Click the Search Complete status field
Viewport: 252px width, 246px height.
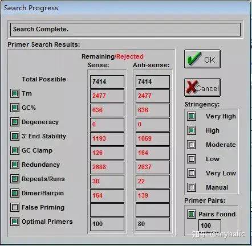point(125,30)
